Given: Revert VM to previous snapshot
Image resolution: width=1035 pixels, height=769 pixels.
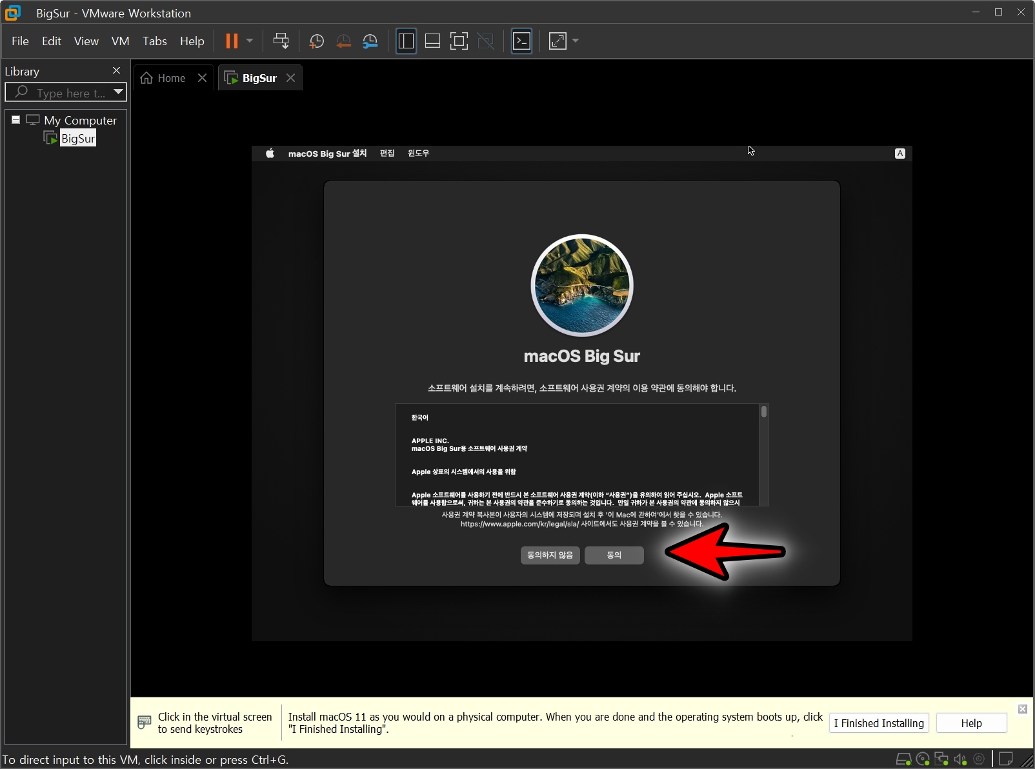Looking at the screenshot, I should [x=343, y=41].
